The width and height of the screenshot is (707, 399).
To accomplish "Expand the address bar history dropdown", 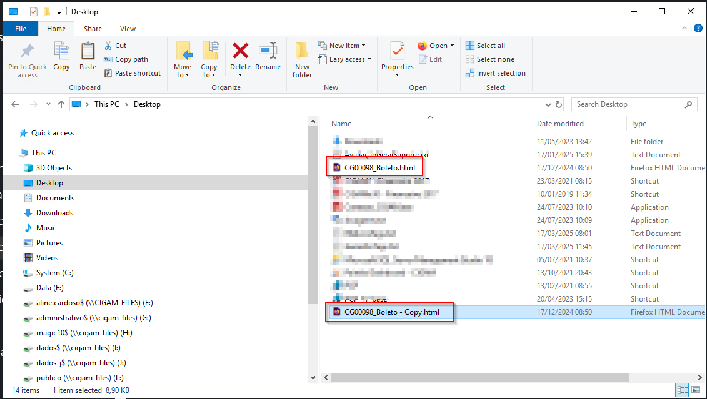I will coord(548,104).
